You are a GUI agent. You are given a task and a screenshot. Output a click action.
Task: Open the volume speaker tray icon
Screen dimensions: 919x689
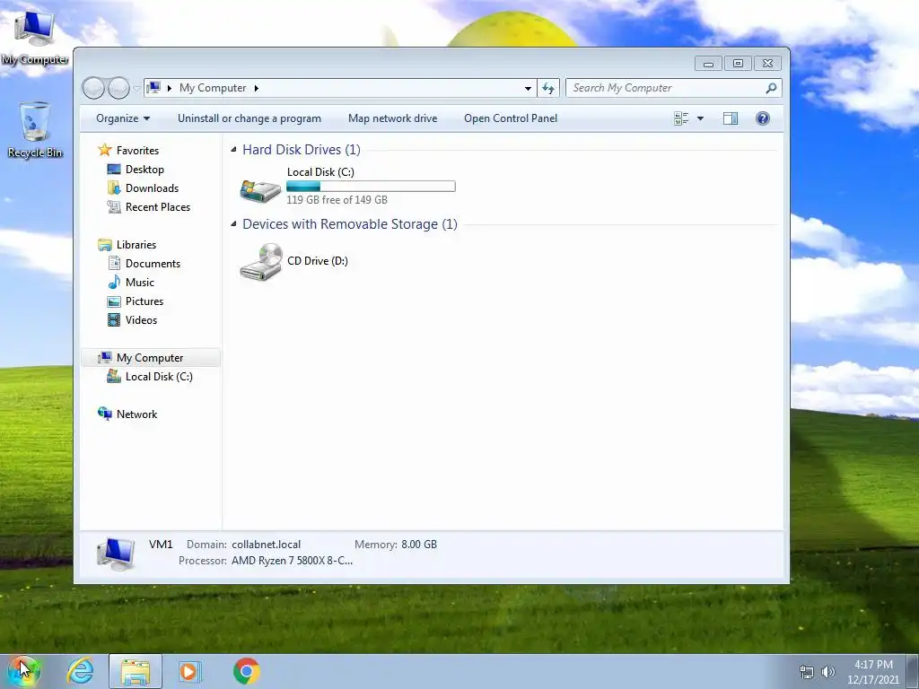point(828,672)
